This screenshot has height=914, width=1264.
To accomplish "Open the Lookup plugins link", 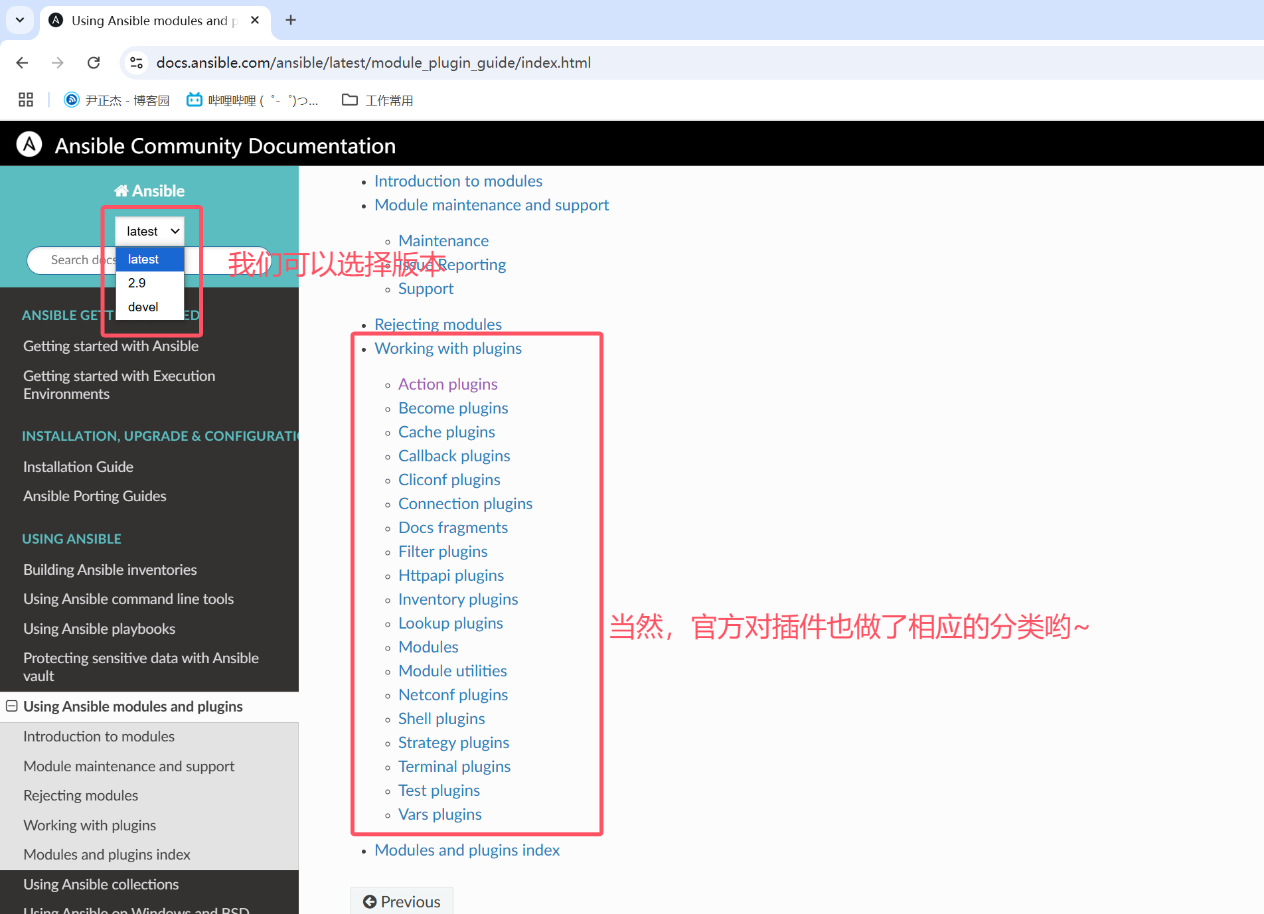I will 451,623.
